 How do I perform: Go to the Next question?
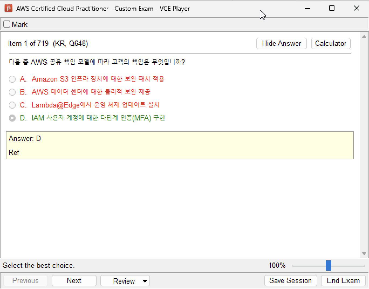74,281
